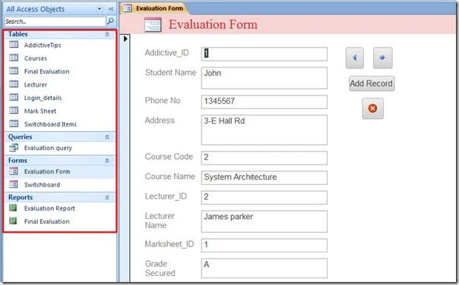Collapse the Forms group

click(107, 161)
